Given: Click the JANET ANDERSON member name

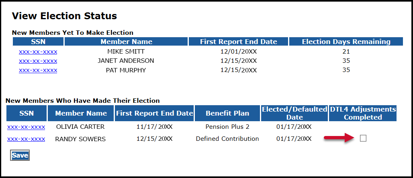Looking at the screenshot, I should (x=126, y=61).
